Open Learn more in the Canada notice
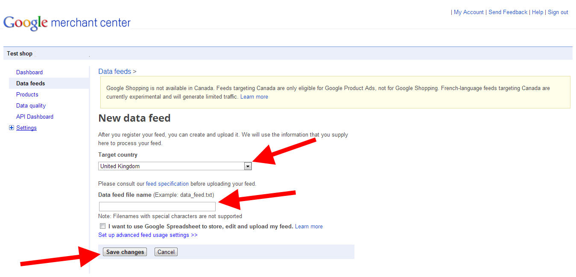Image resolution: width=576 pixels, height=277 pixels. point(254,97)
